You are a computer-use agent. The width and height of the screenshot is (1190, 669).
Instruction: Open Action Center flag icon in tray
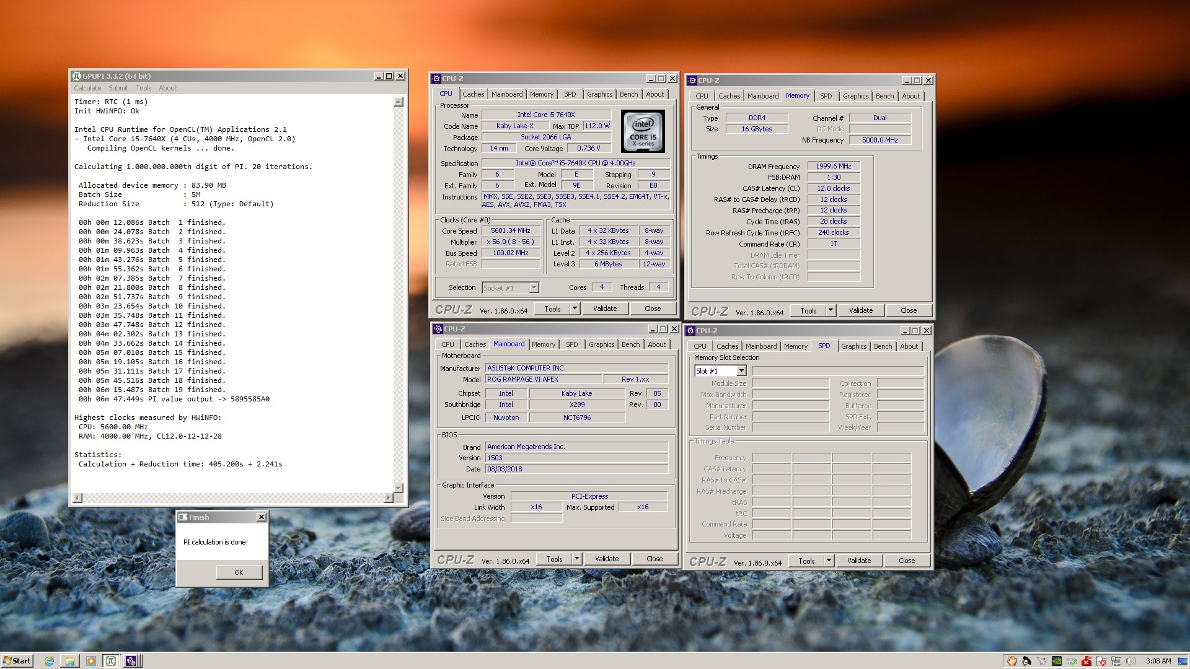1101,661
